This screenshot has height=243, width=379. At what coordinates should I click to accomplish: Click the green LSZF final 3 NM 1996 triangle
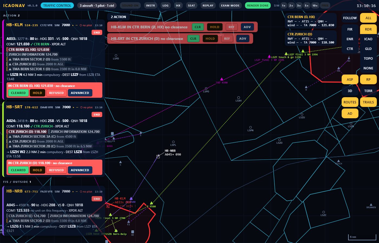(x=303, y=51)
